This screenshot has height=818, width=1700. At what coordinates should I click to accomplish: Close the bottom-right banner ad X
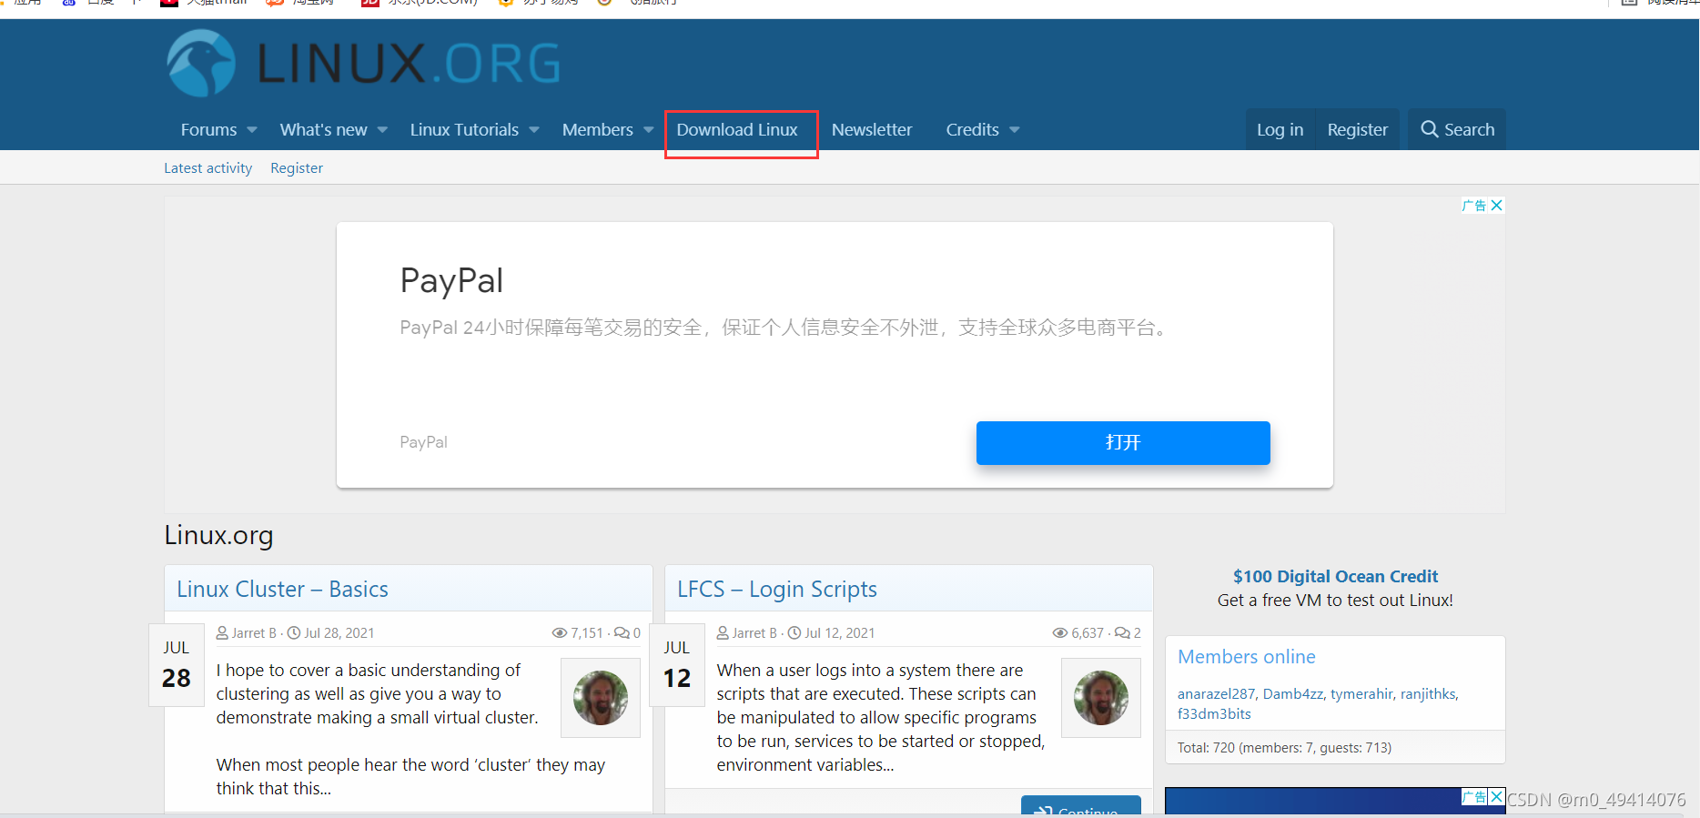coord(1496,797)
